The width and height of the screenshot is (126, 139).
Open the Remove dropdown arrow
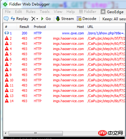click(x=37, y=19)
